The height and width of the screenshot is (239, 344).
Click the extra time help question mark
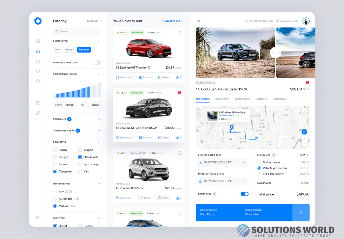(x=214, y=194)
